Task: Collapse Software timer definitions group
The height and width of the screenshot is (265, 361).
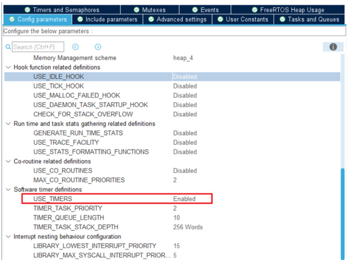Action: click(8, 190)
